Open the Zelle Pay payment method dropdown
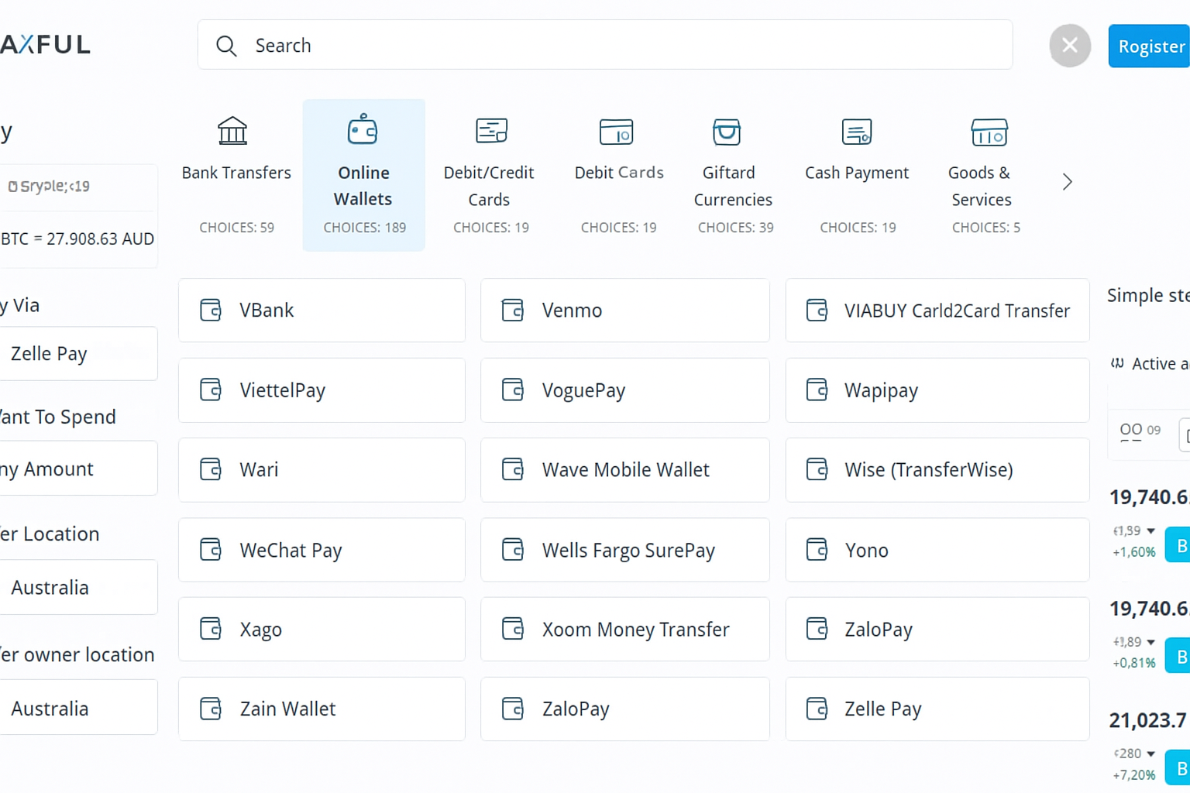Image resolution: width=1190 pixels, height=793 pixels. 77,354
